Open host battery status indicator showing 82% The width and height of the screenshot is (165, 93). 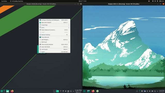(162, 1)
